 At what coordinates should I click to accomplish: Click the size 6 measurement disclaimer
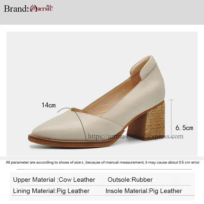[103, 162]
